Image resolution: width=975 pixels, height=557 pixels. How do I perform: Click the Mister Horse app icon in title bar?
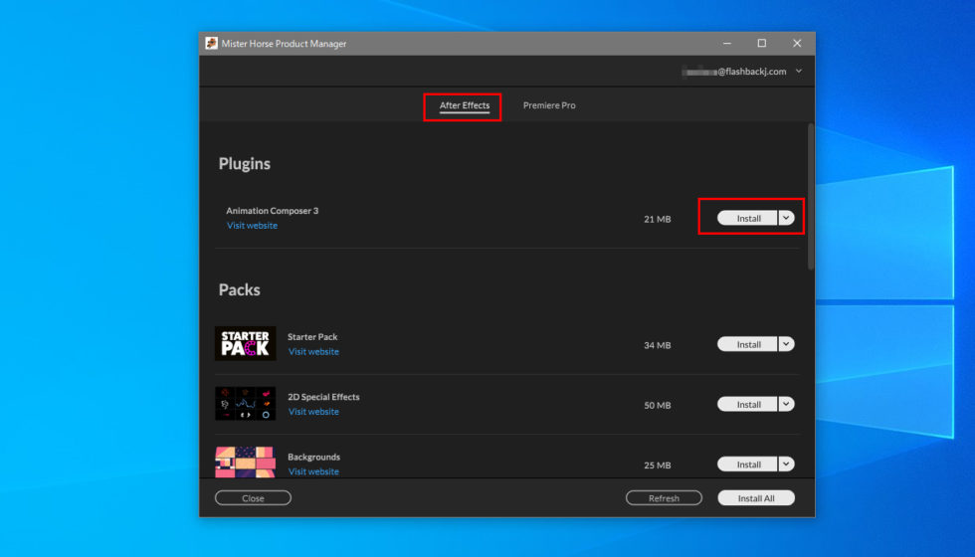click(212, 44)
